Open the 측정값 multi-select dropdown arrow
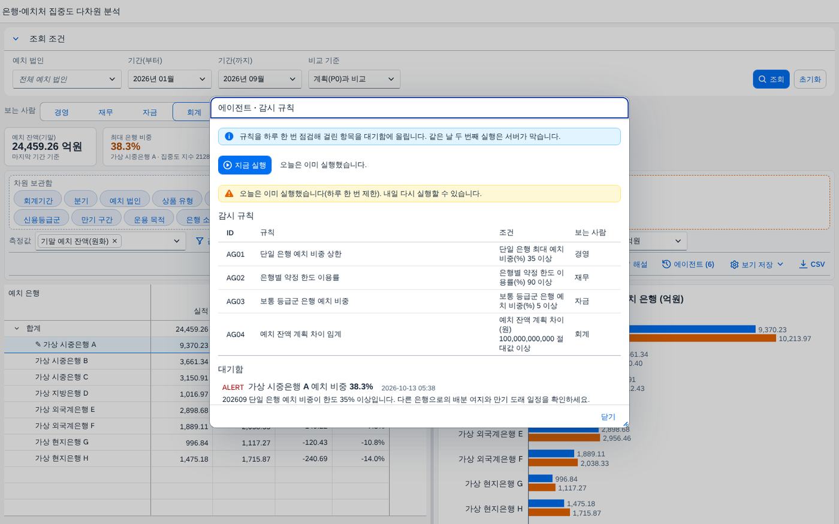 pyautogui.click(x=176, y=241)
